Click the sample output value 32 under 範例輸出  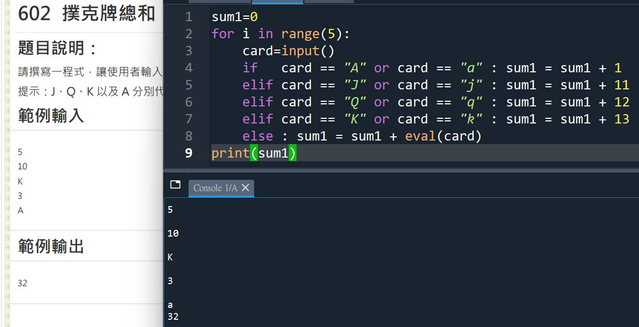22,283
